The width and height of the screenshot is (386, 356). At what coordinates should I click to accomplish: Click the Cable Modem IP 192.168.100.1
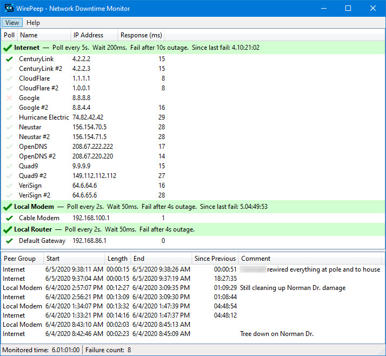point(91,218)
